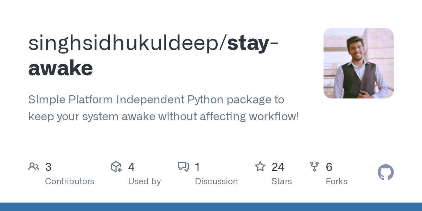Click the GitHub Octocat logo

[385, 173]
